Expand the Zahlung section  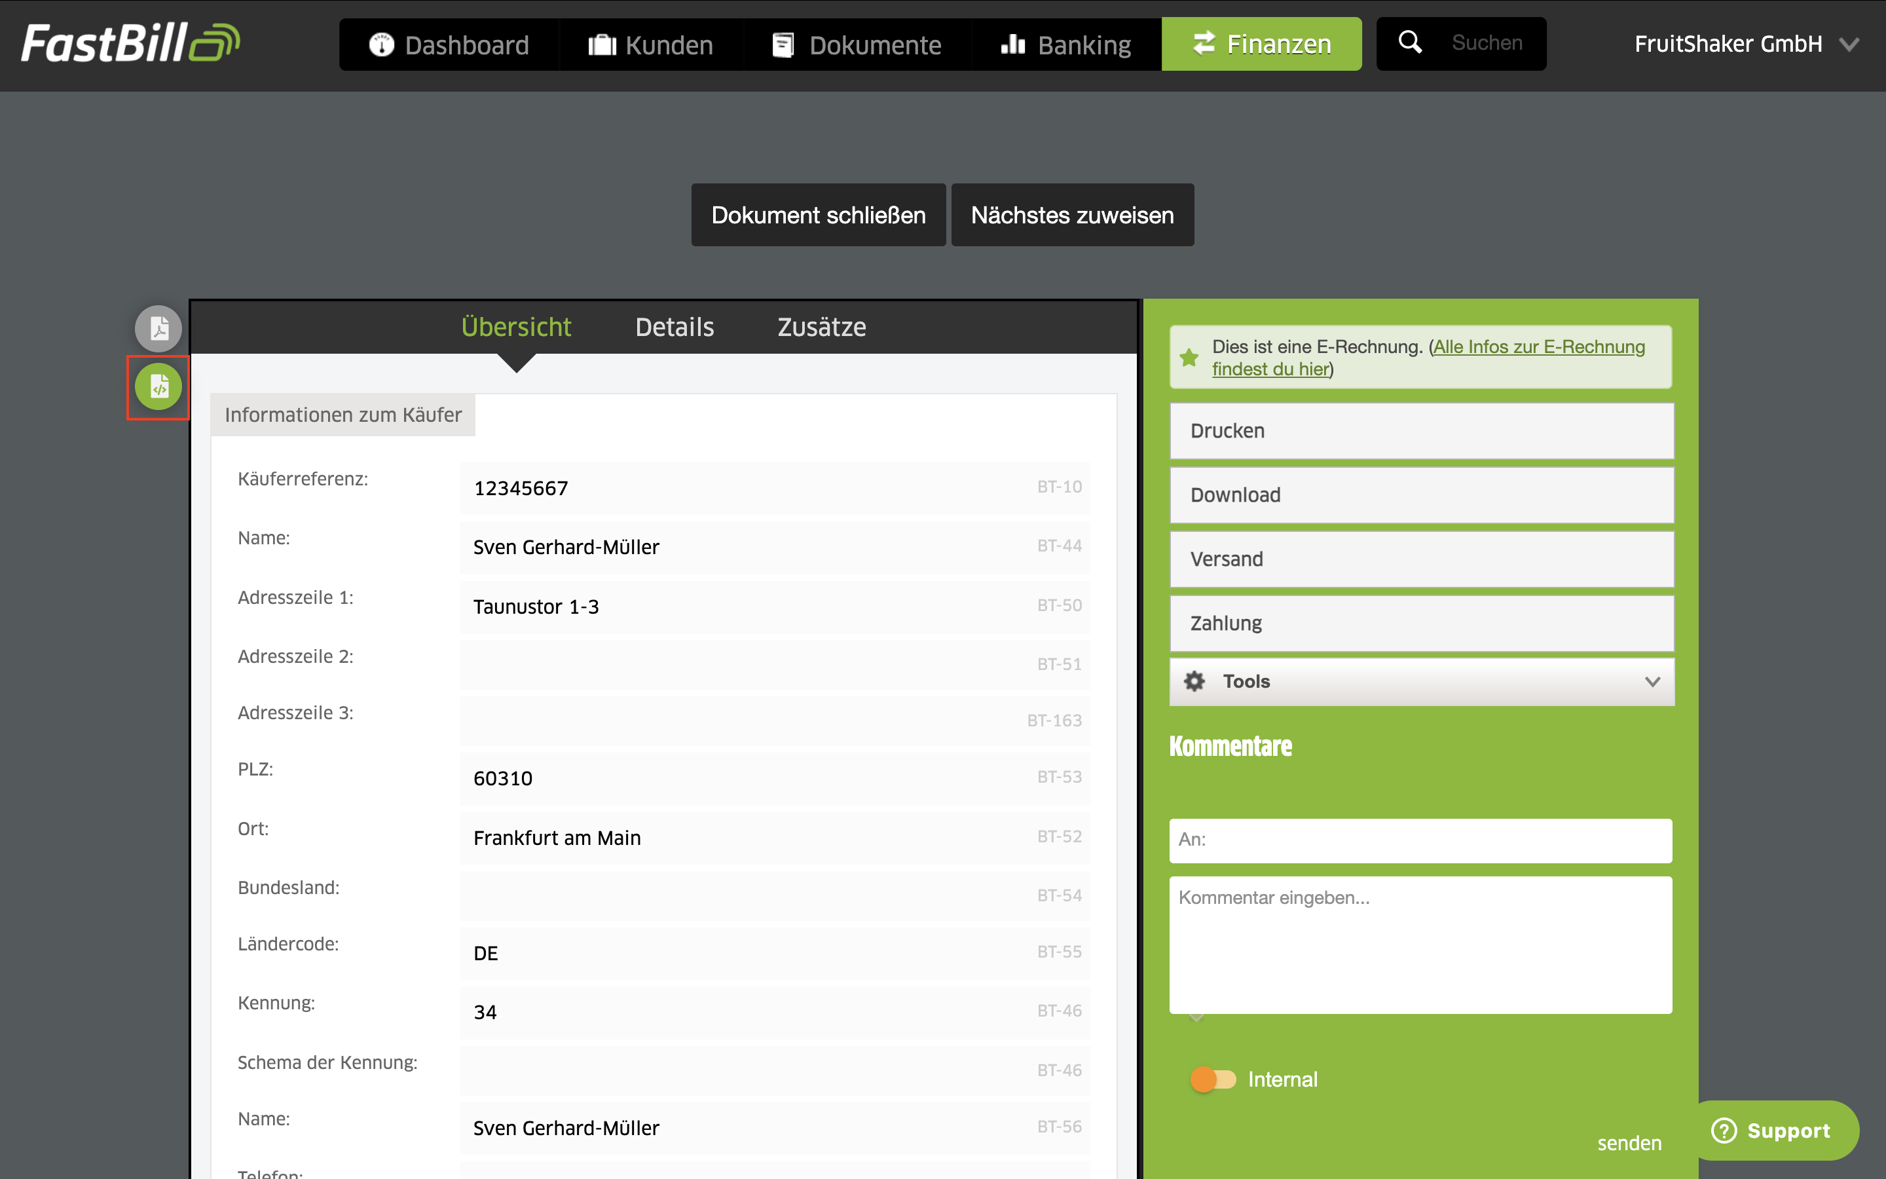tap(1422, 623)
